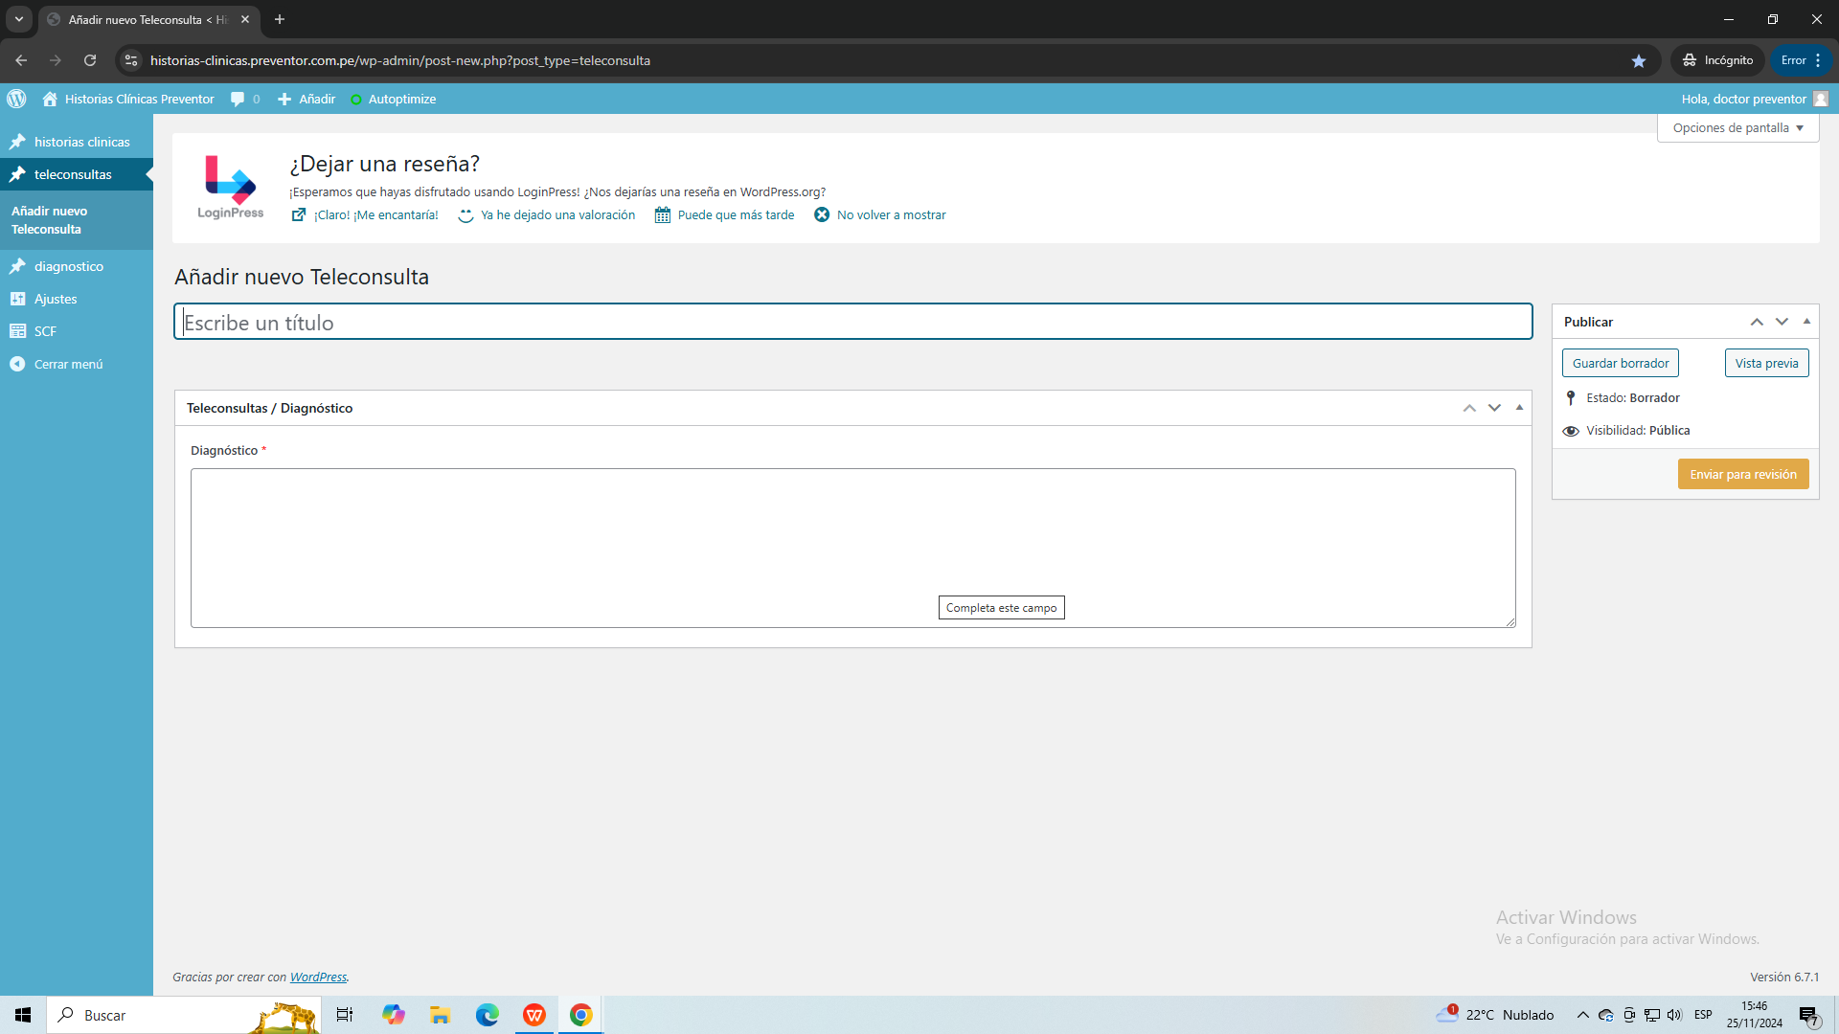Click the address bar URL
Screen dimensions: 1839x1034
point(400,60)
